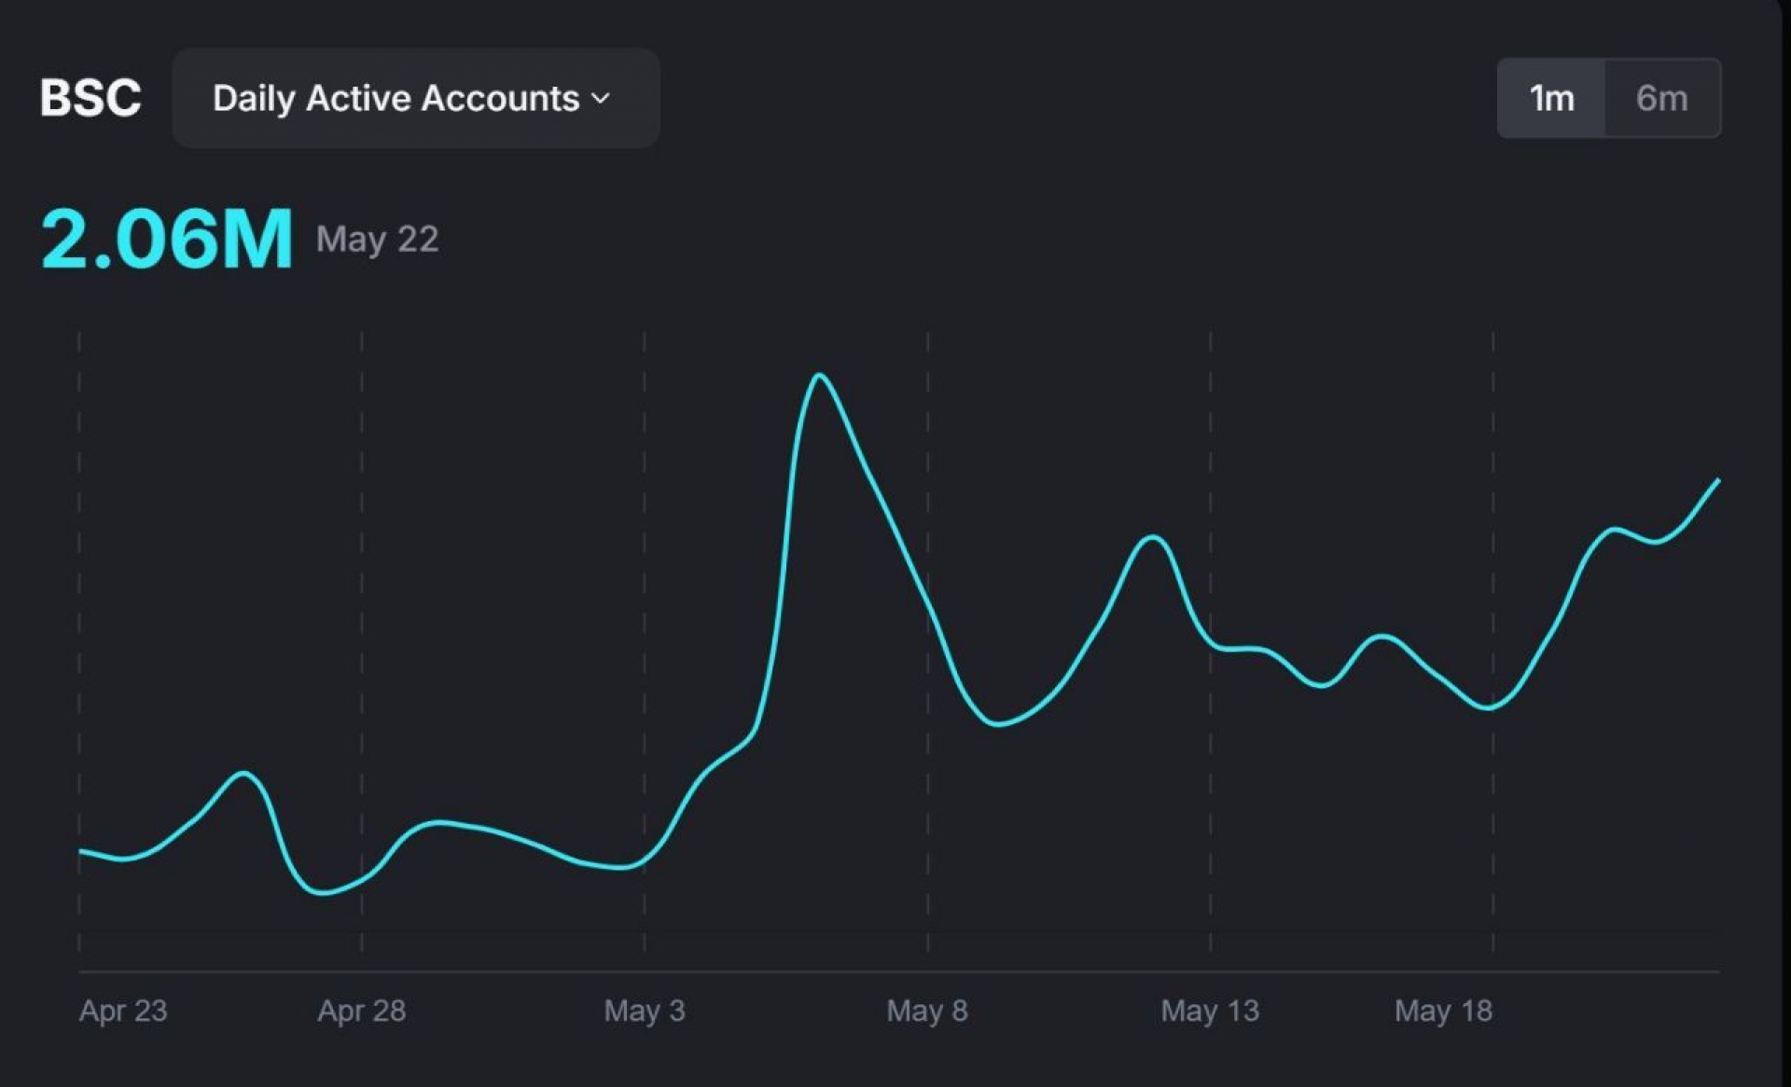Click the Apr 23 axis label
The image size is (1791, 1087).
123,1011
